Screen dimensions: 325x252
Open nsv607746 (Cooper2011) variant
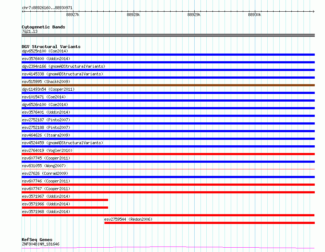(46, 181)
